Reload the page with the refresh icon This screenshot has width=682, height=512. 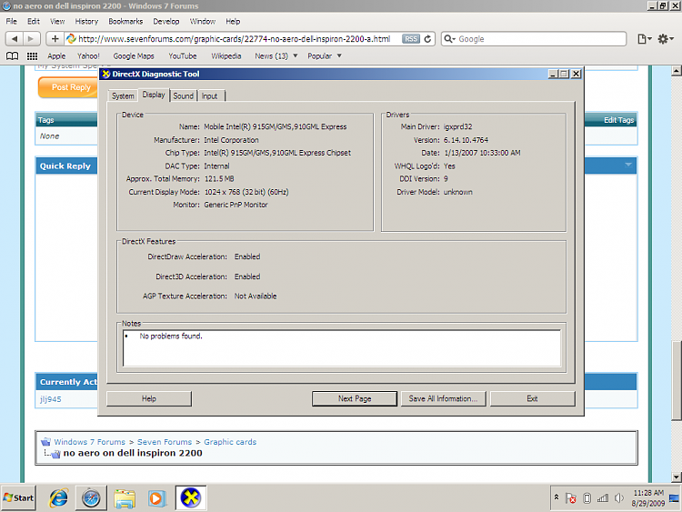(428, 39)
